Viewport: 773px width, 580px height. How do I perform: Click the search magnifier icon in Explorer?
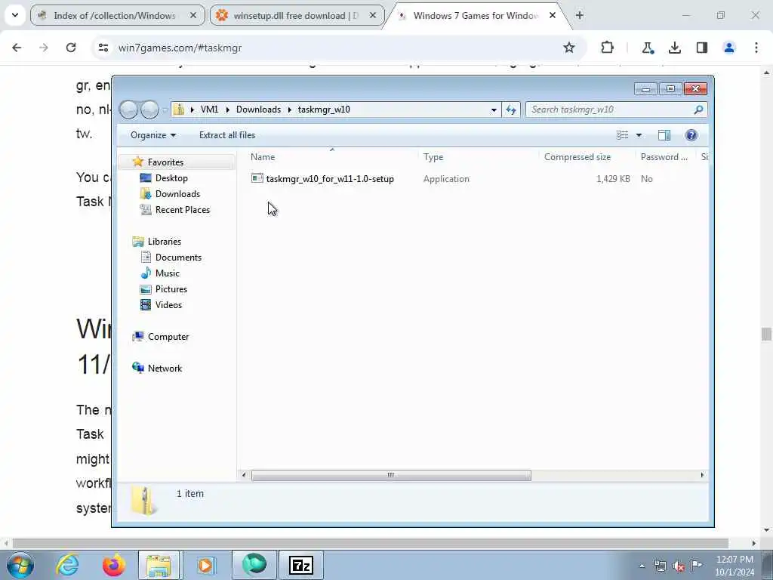click(698, 110)
